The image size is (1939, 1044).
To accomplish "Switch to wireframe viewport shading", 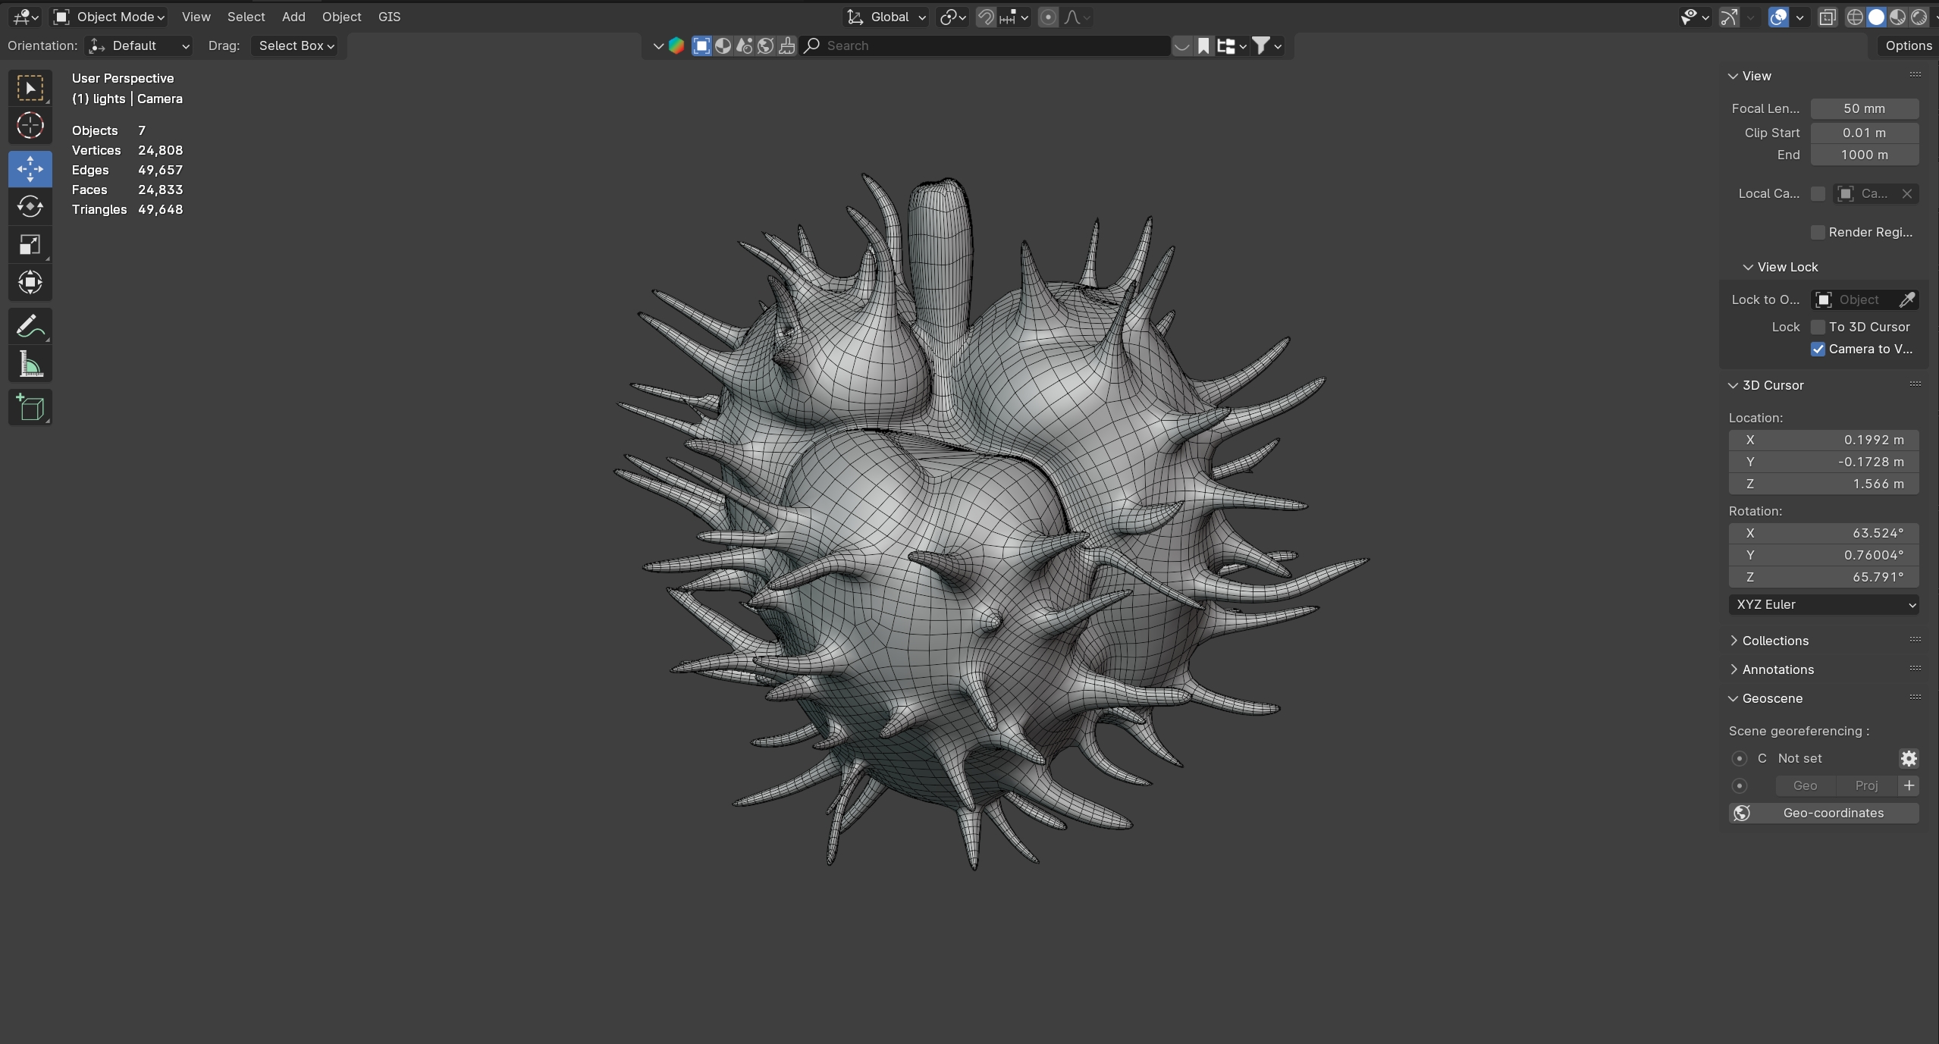I will tap(1855, 17).
